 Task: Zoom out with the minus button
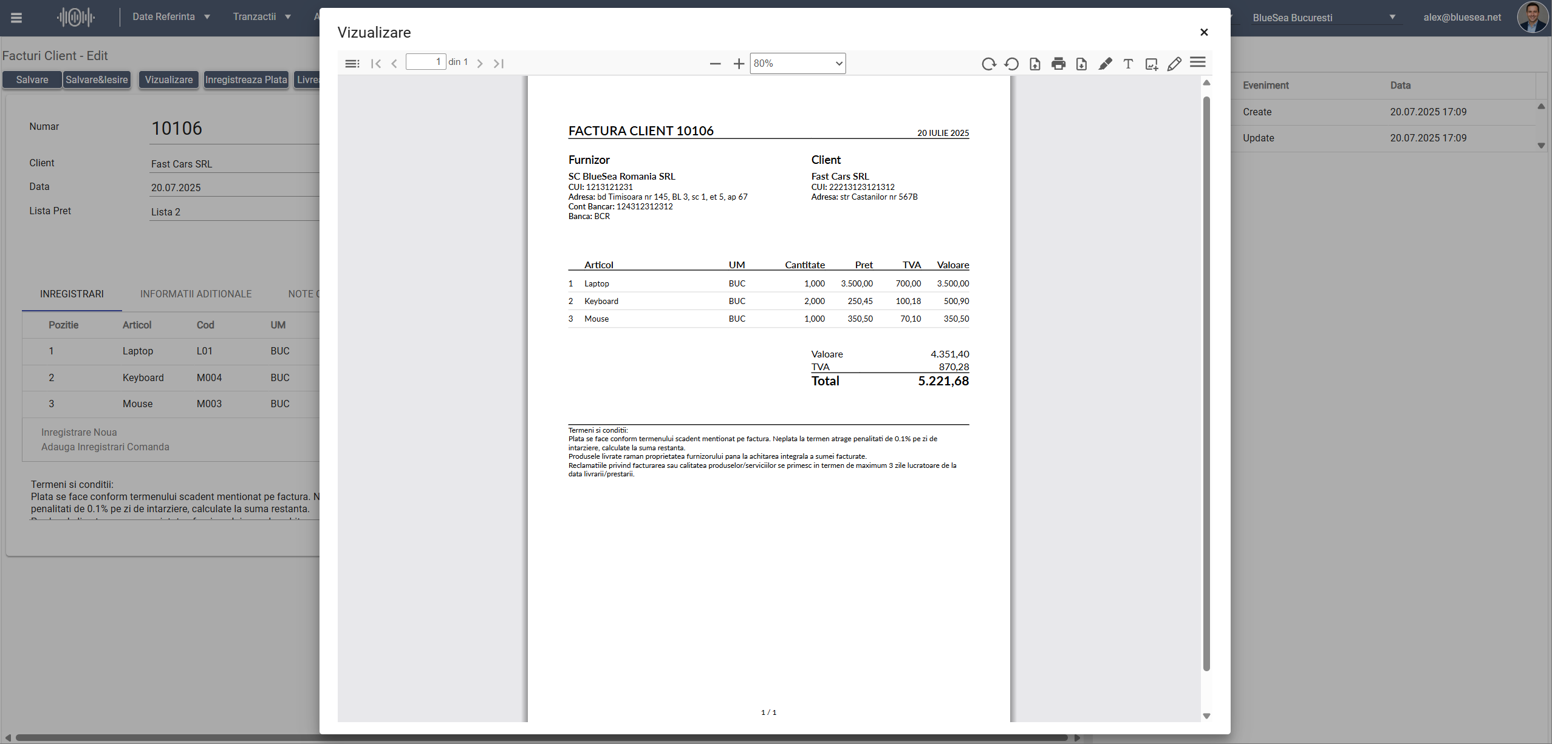[715, 64]
